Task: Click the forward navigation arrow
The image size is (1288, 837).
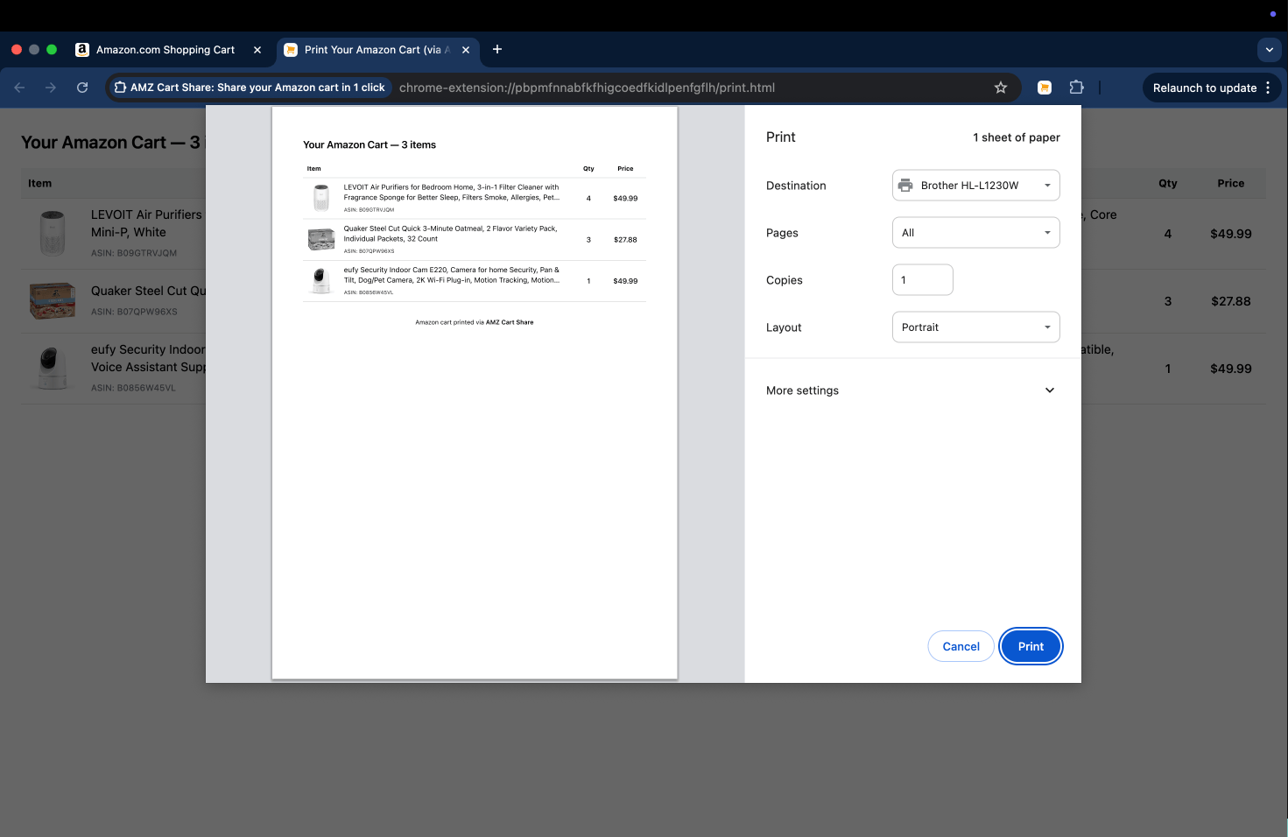Action: point(51,88)
